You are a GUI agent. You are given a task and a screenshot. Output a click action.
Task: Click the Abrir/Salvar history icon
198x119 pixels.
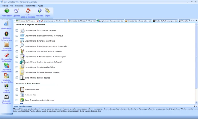tap(22, 67)
